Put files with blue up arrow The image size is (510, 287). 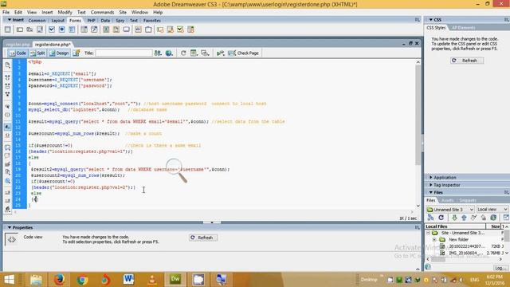(464, 218)
